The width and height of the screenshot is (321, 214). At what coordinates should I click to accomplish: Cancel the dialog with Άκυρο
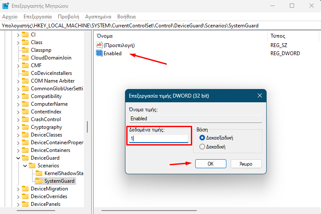tap(246, 164)
